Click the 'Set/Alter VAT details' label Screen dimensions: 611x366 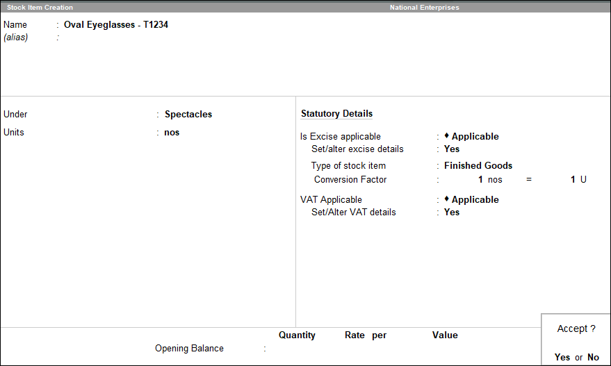click(x=353, y=213)
